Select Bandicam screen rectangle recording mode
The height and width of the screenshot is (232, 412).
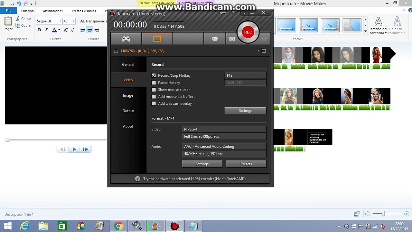coord(157,39)
